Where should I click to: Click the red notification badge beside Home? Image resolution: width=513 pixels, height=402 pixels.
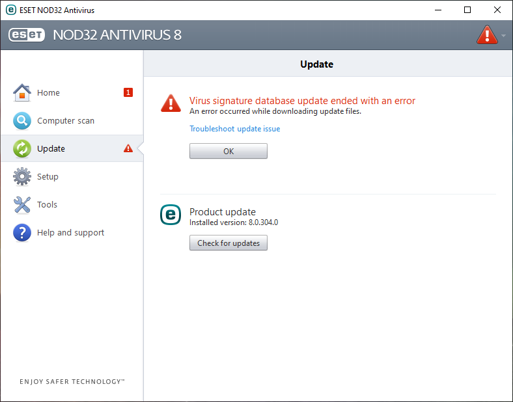point(128,92)
